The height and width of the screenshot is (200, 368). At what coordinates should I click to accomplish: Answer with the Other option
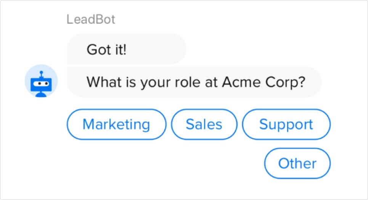[x=297, y=163]
